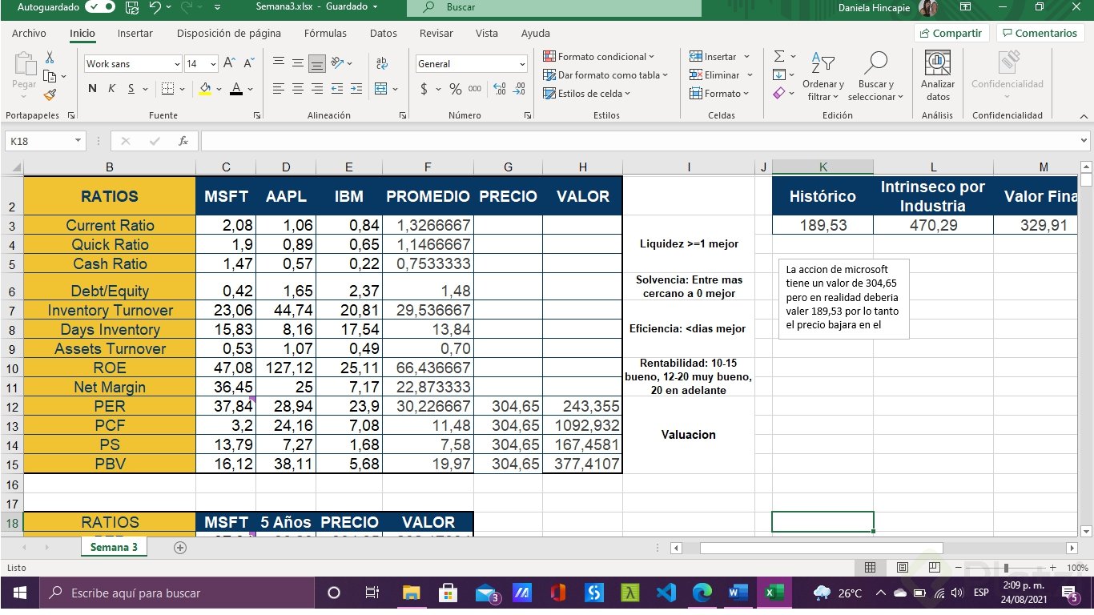Activate the Format Painter brush

50,94
